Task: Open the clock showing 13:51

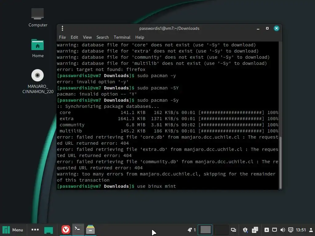Action: coord(301,230)
